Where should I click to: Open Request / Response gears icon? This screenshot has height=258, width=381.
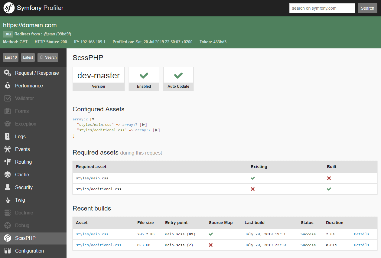[8, 73]
